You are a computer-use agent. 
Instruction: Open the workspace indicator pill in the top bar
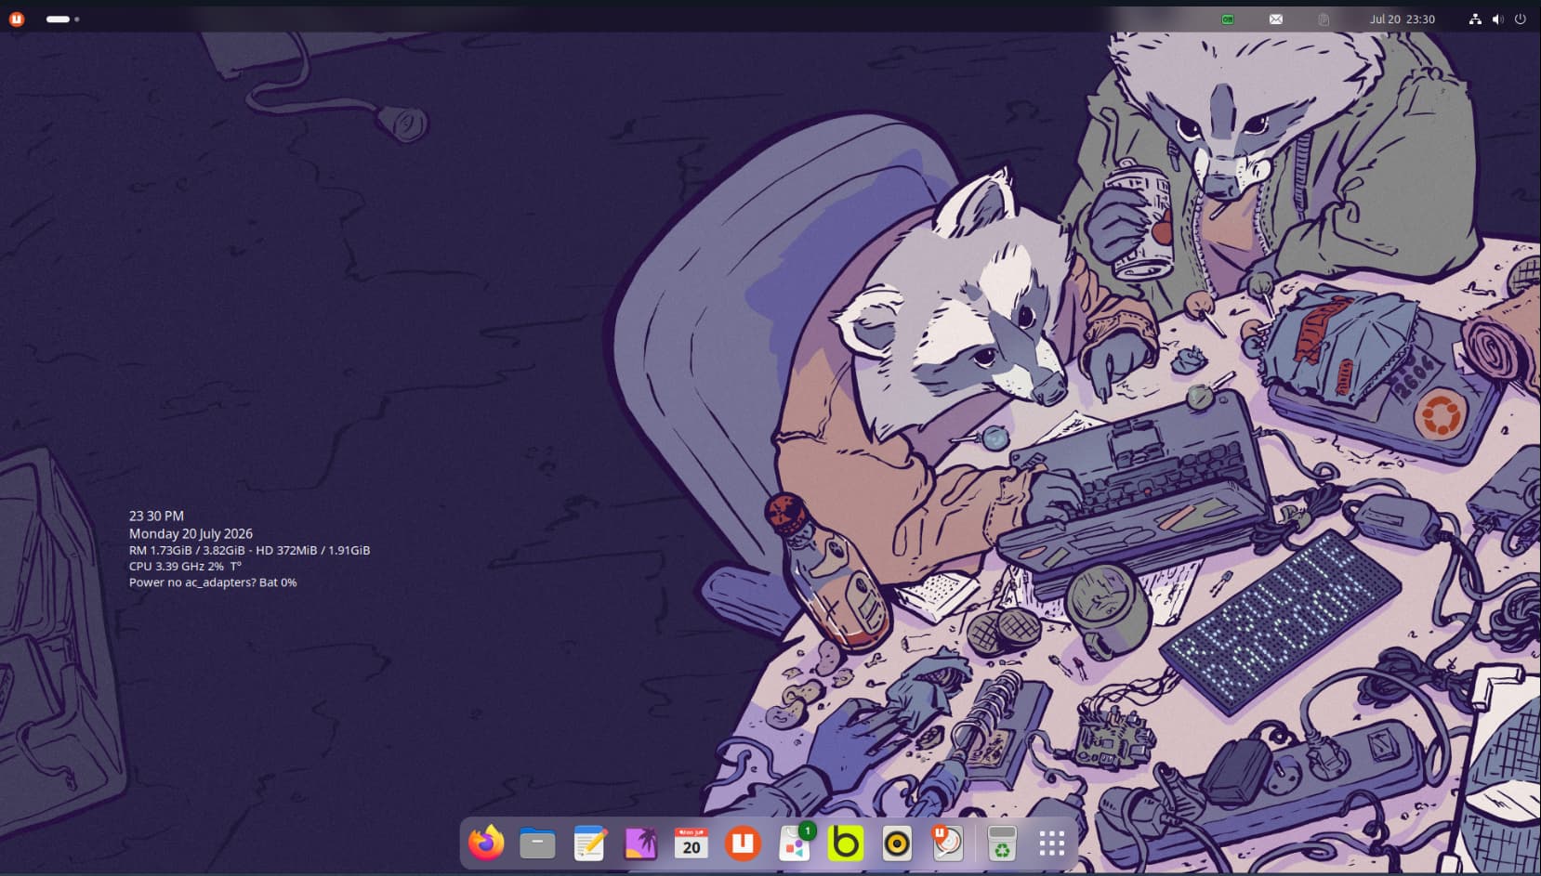click(x=62, y=19)
